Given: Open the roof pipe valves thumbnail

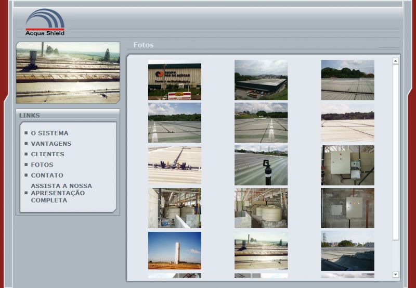Looking at the screenshot, I should tap(174, 165).
